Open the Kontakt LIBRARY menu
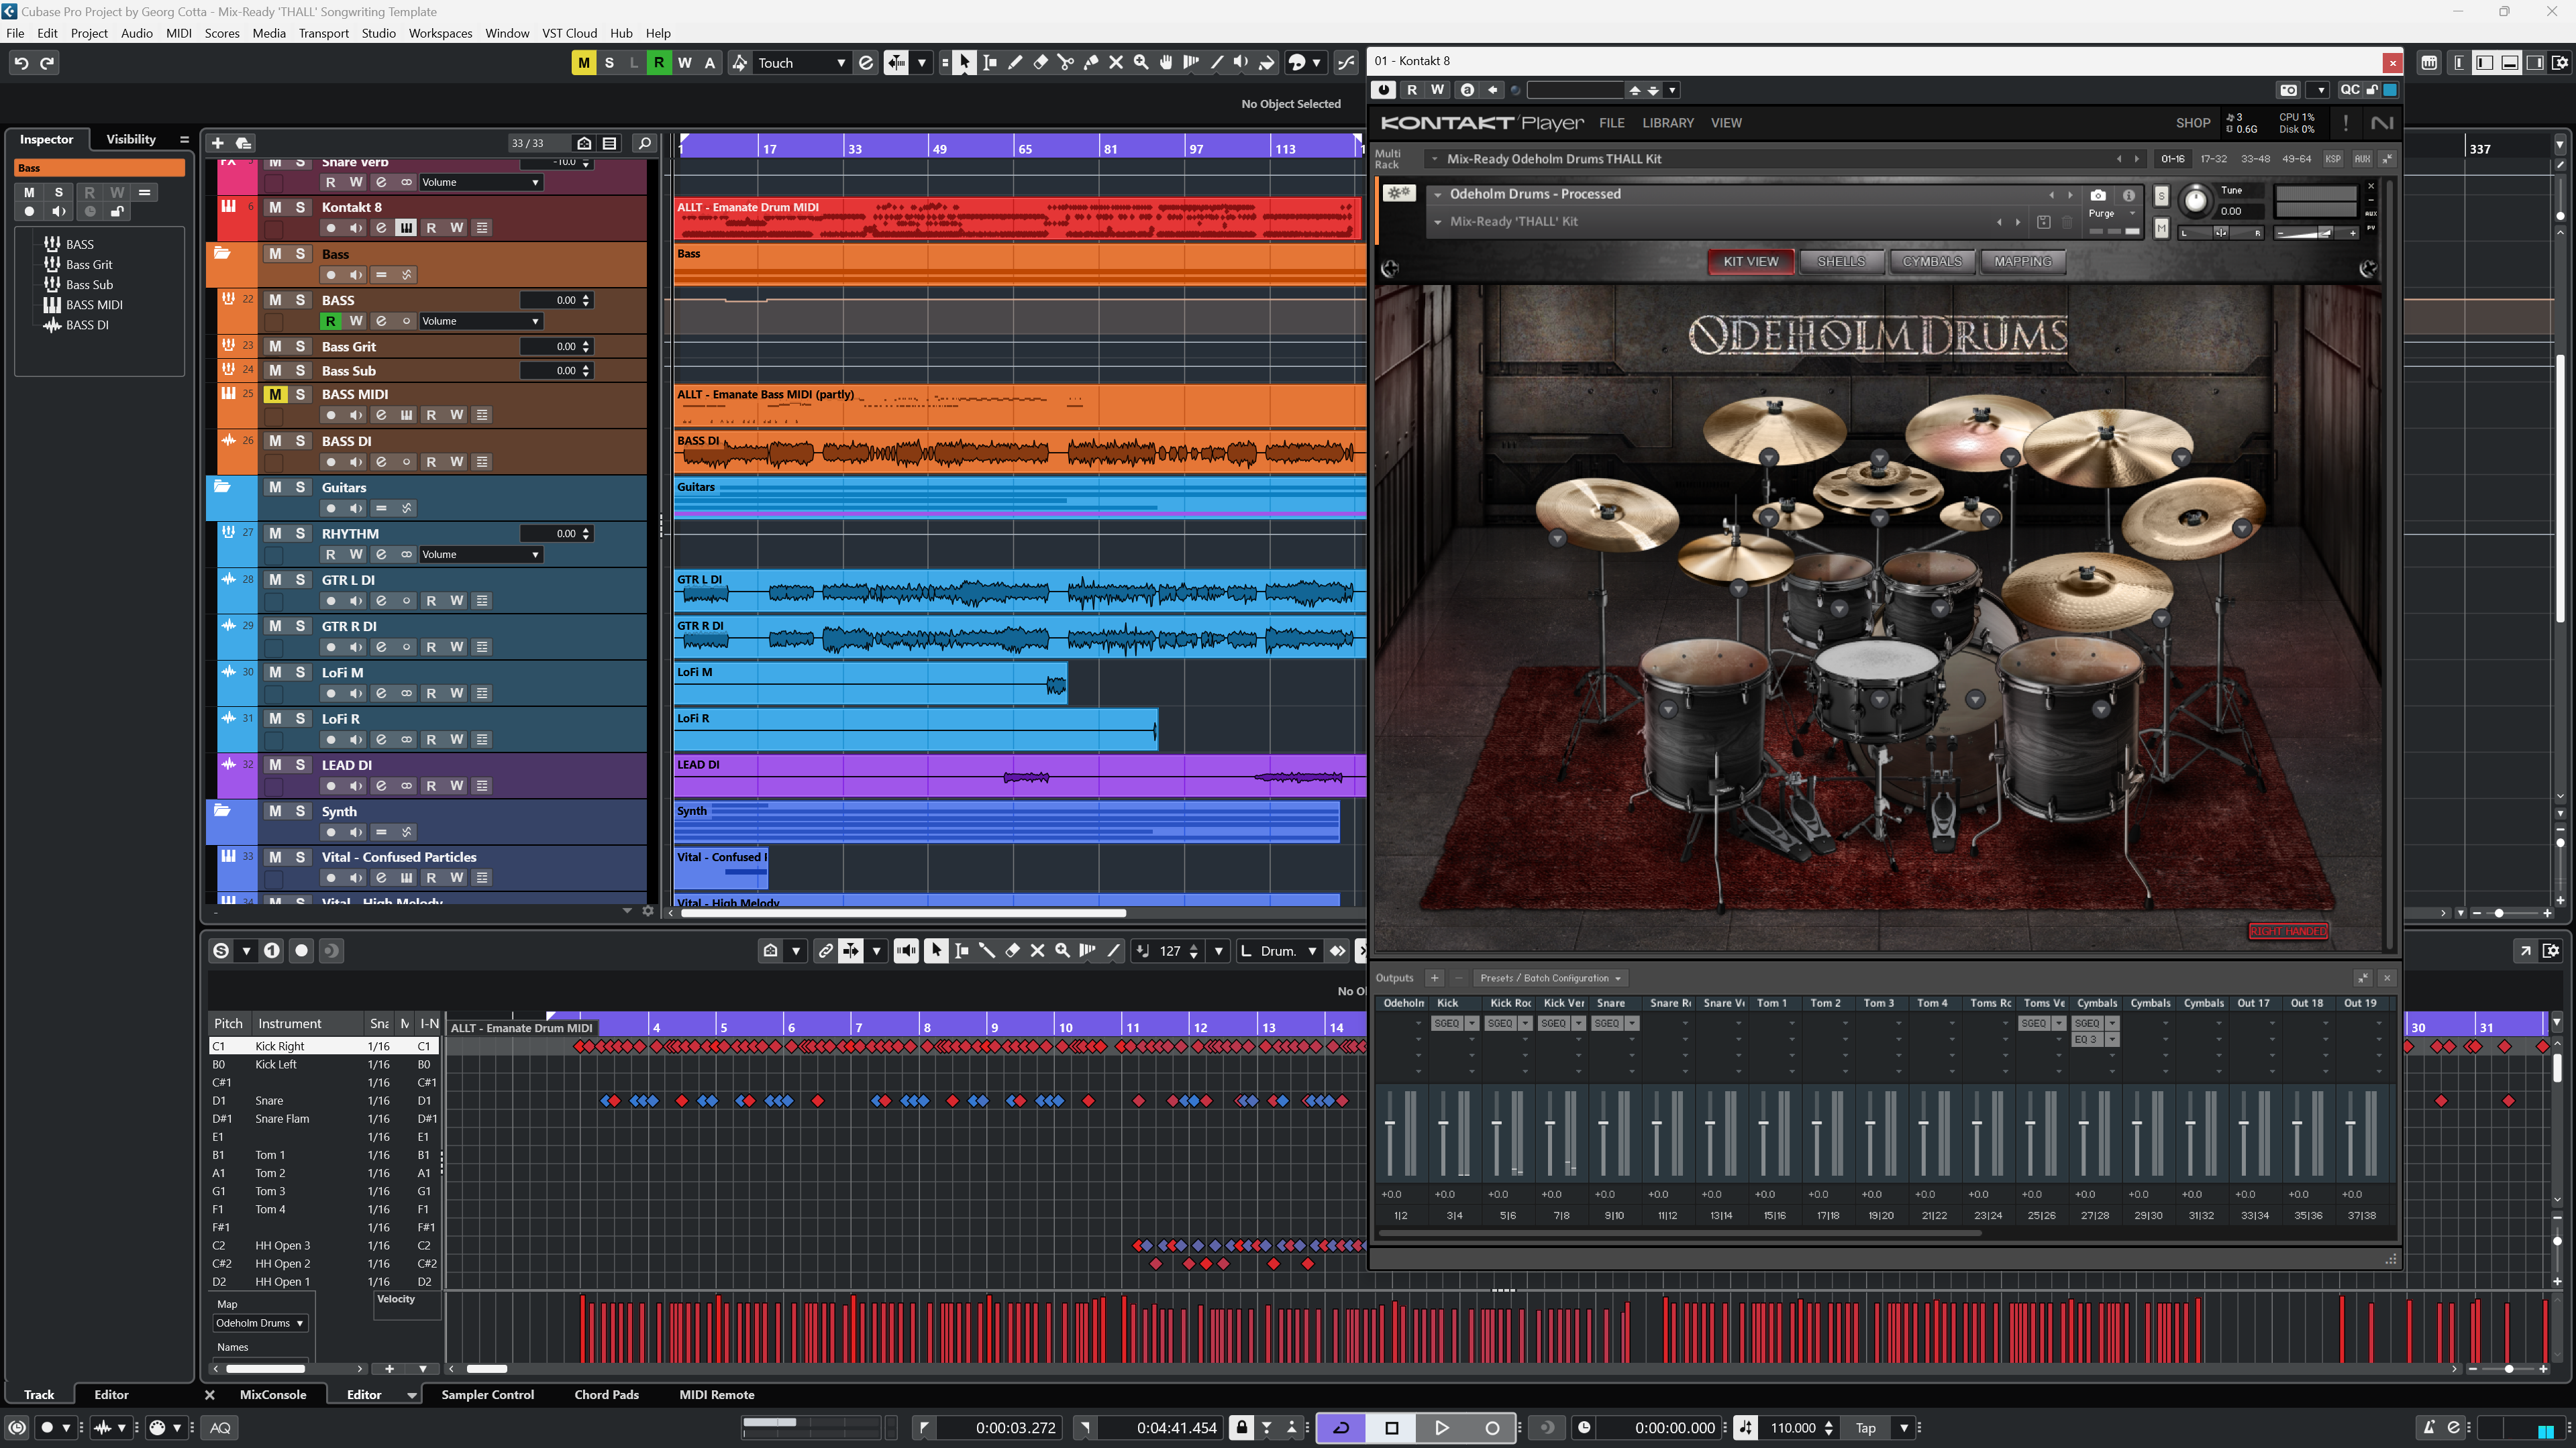Viewport: 2576px width, 1448px height. pyautogui.click(x=1667, y=123)
